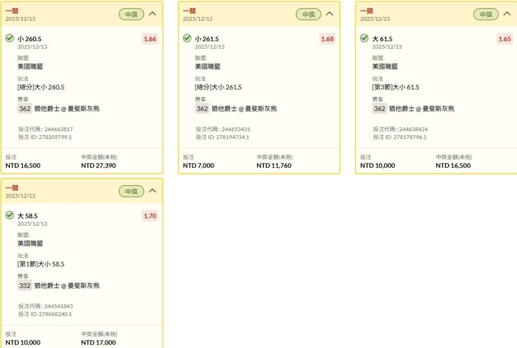The width and height of the screenshot is (517, 348).
Task: Click the 1.65 odds badge
Action: pos(505,39)
